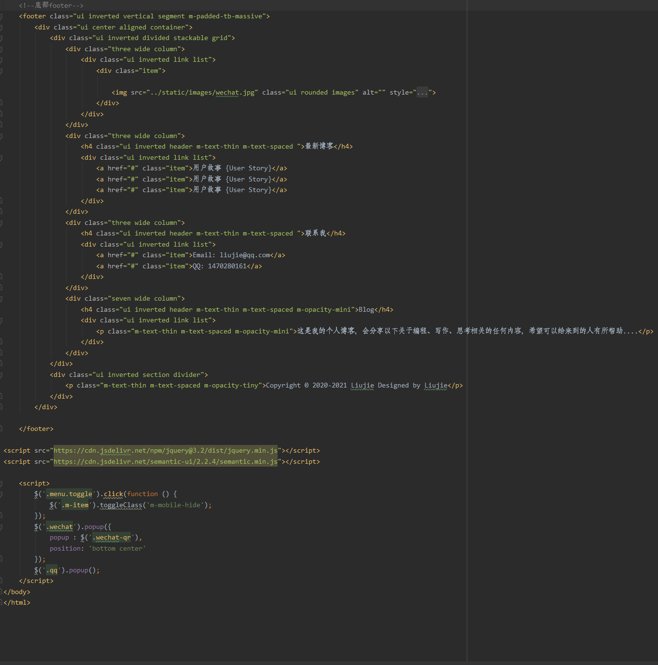Fold the "ui center aligned container" div in gutter

pyautogui.click(x=1, y=27)
